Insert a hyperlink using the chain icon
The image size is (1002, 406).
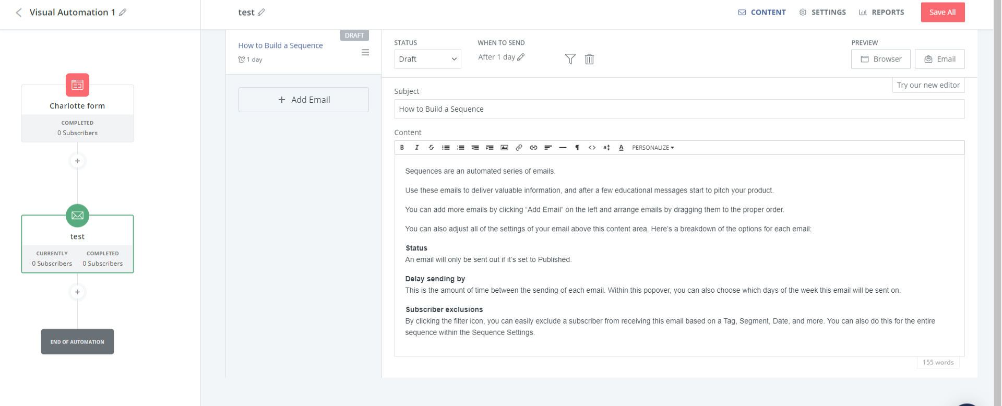click(533, 148)
